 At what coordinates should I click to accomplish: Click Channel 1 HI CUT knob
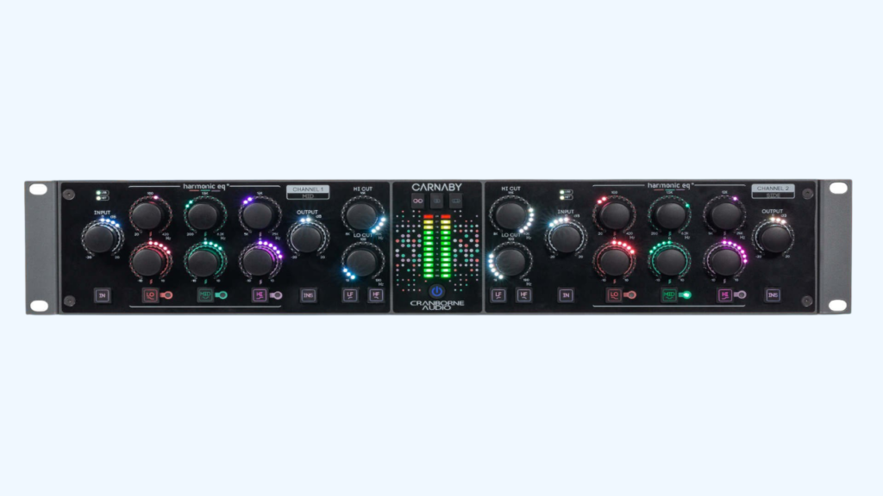point(361,214)
